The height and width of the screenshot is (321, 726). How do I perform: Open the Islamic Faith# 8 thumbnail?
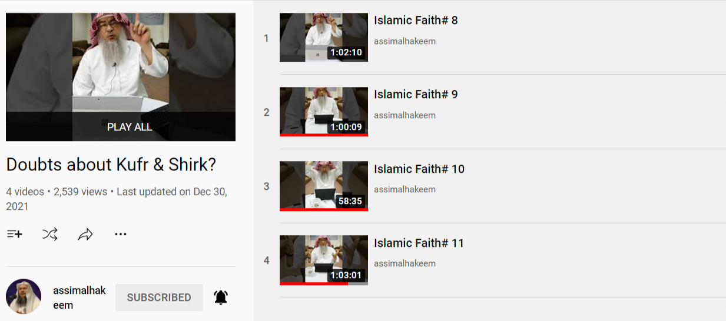(x=324, y=38)
